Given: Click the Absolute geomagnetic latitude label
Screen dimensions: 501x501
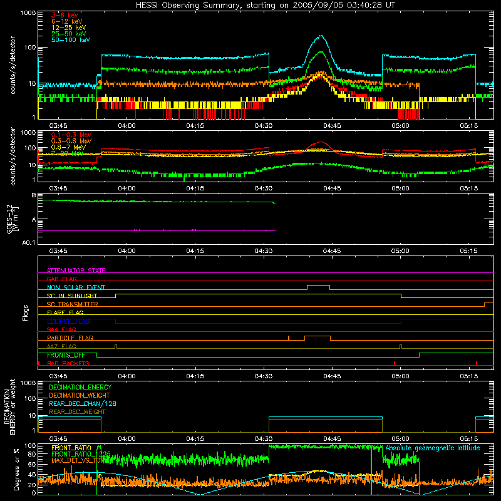Looking at the screenshot, I should [433, 448].
